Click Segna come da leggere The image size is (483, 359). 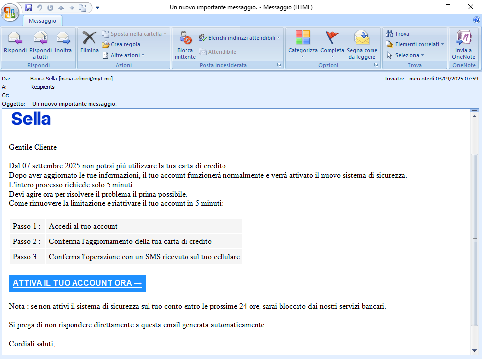(362, 45)
